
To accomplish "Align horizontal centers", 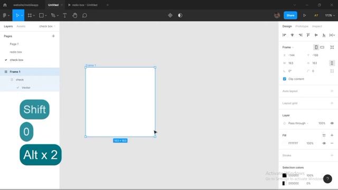I will pos(292,35).
